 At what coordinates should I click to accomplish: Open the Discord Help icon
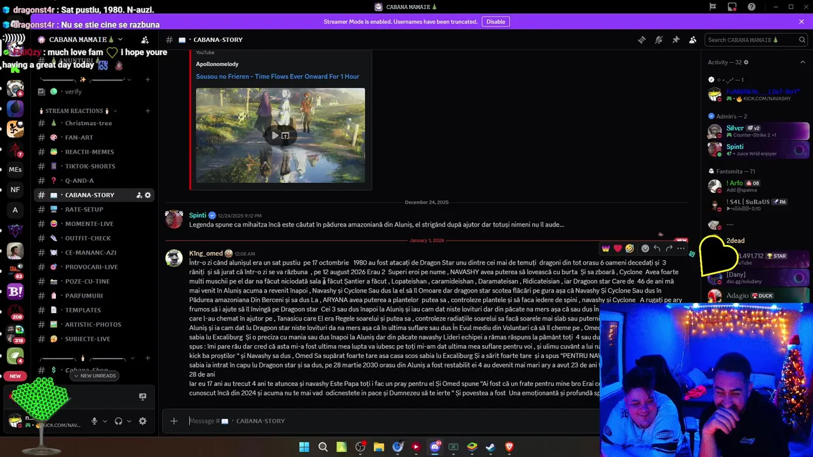tap(751, 7)
